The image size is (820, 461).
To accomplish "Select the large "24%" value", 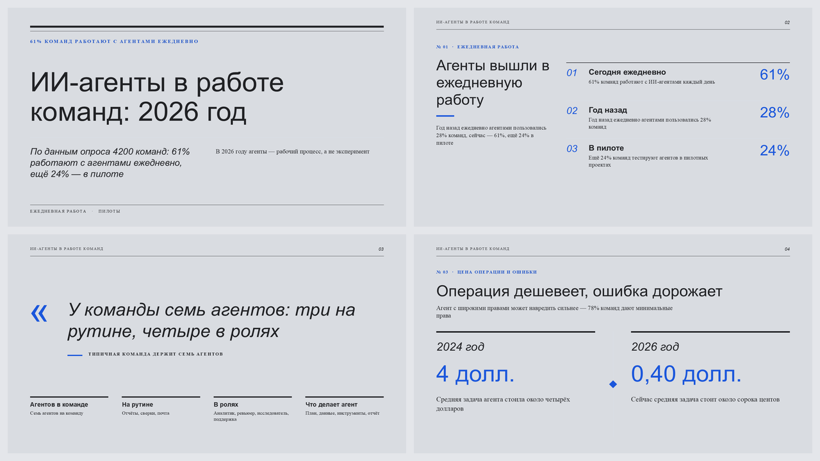I will 775,150.
